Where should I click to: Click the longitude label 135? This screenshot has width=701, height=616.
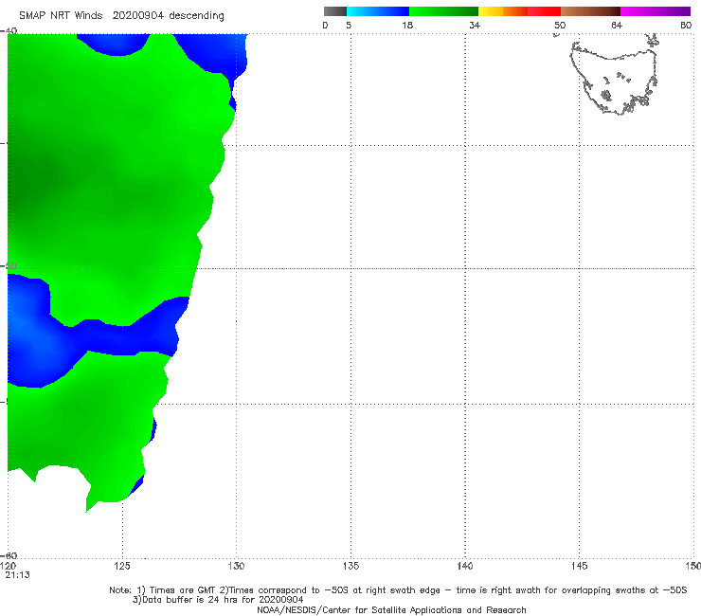pos(350,566)
